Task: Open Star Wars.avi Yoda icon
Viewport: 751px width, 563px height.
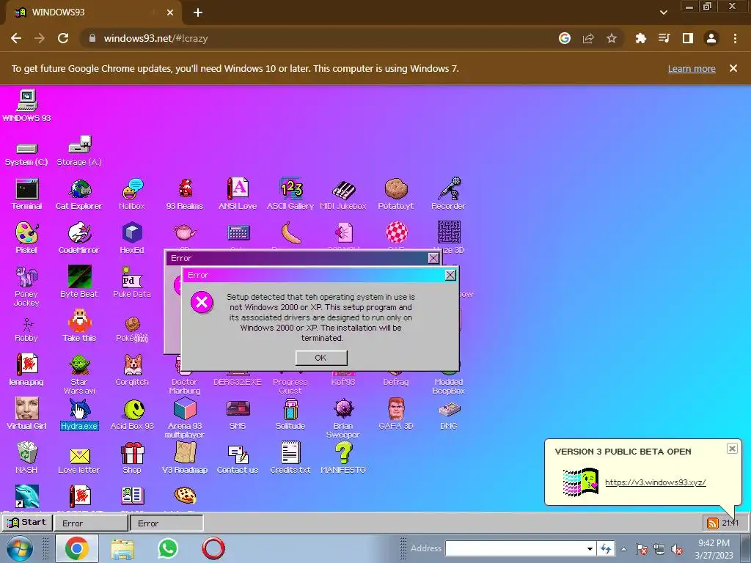Action: [79, 373]
